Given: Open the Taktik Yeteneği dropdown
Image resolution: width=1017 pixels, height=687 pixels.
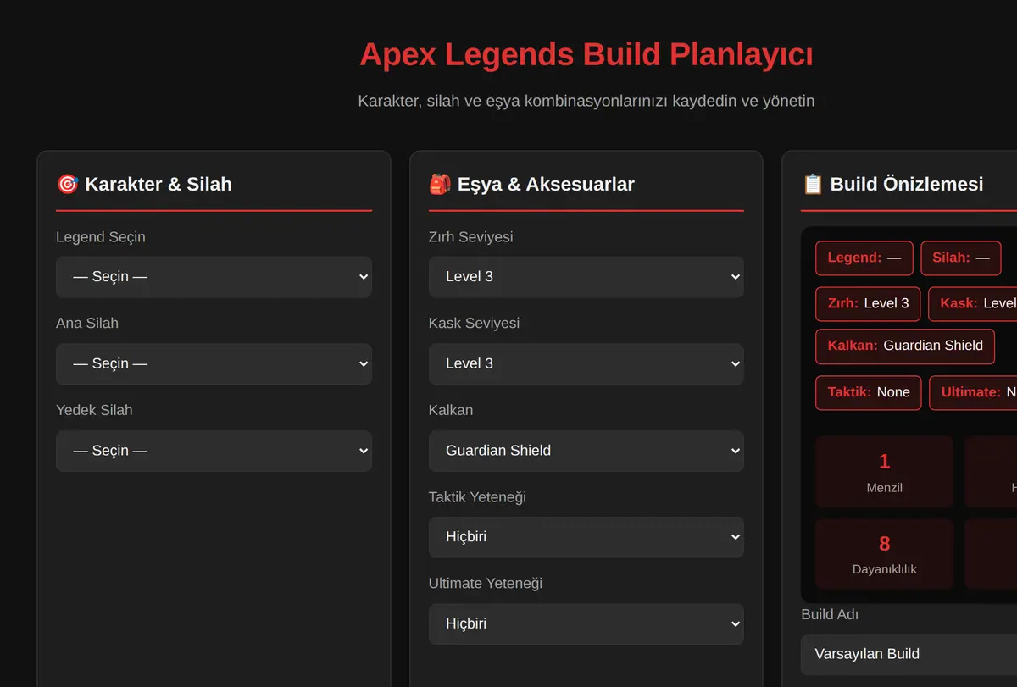Looking at the screenshot, I should tap(586, 537).
